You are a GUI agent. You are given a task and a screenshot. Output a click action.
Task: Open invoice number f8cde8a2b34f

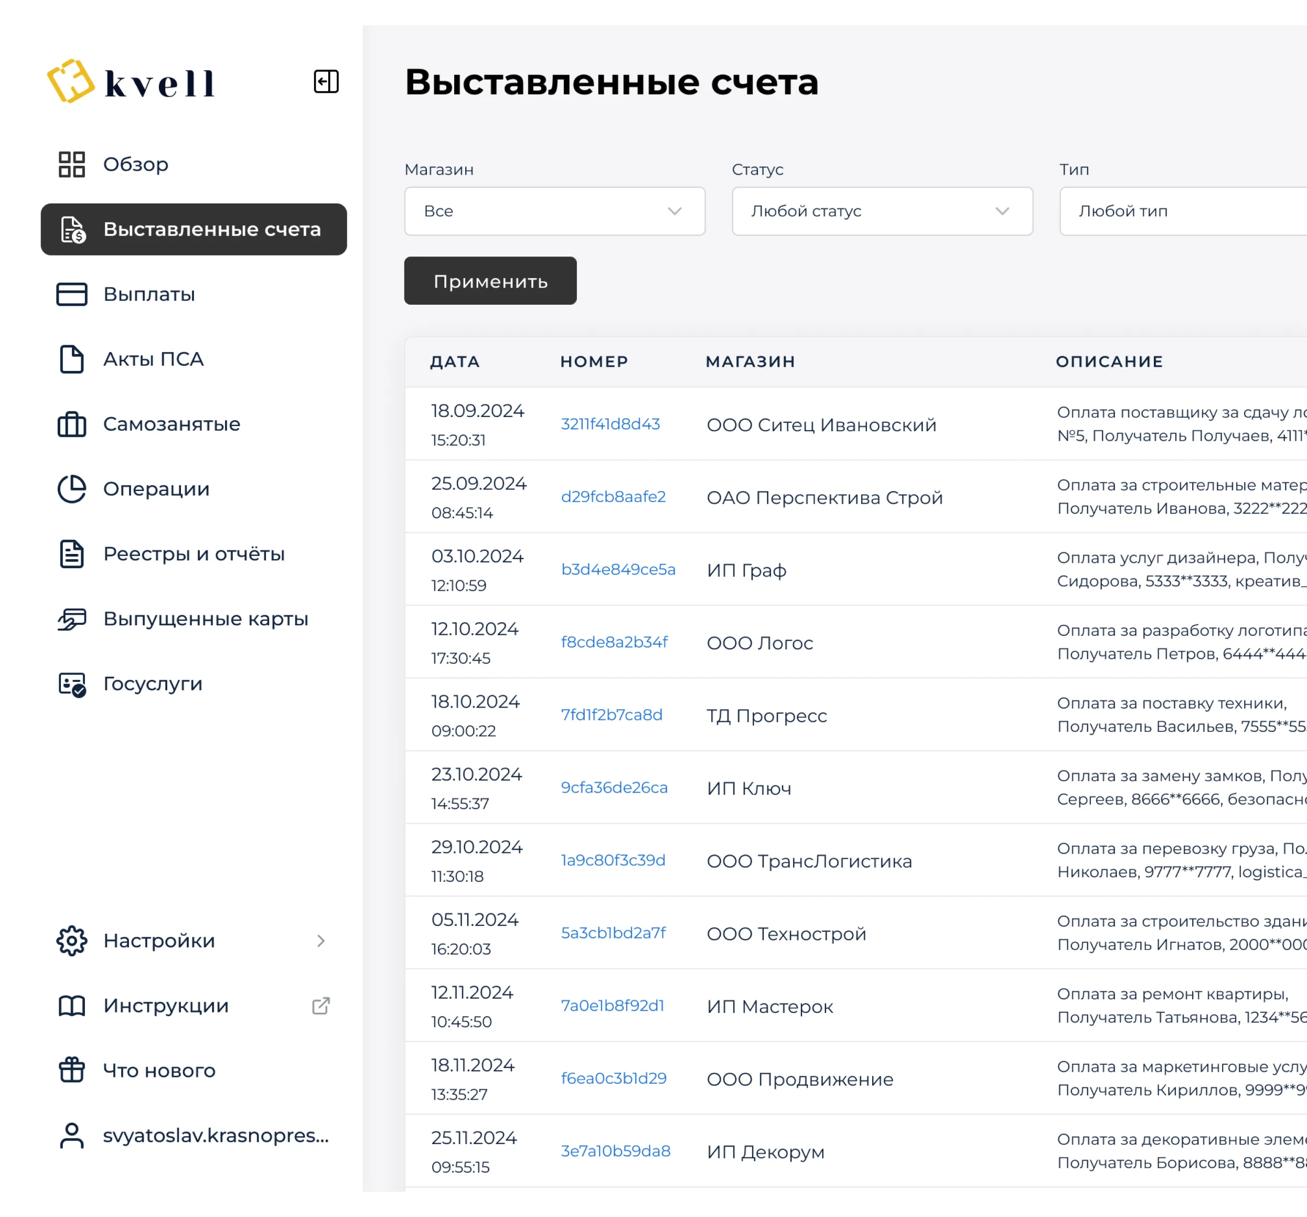[614, 642]
